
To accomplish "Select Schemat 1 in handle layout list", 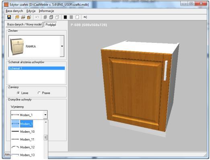I will 37,68.
